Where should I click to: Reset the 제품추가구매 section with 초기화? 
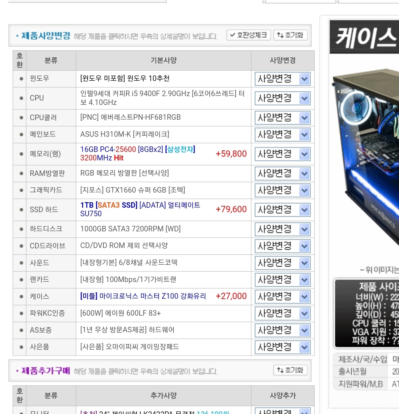pos(290,370)
